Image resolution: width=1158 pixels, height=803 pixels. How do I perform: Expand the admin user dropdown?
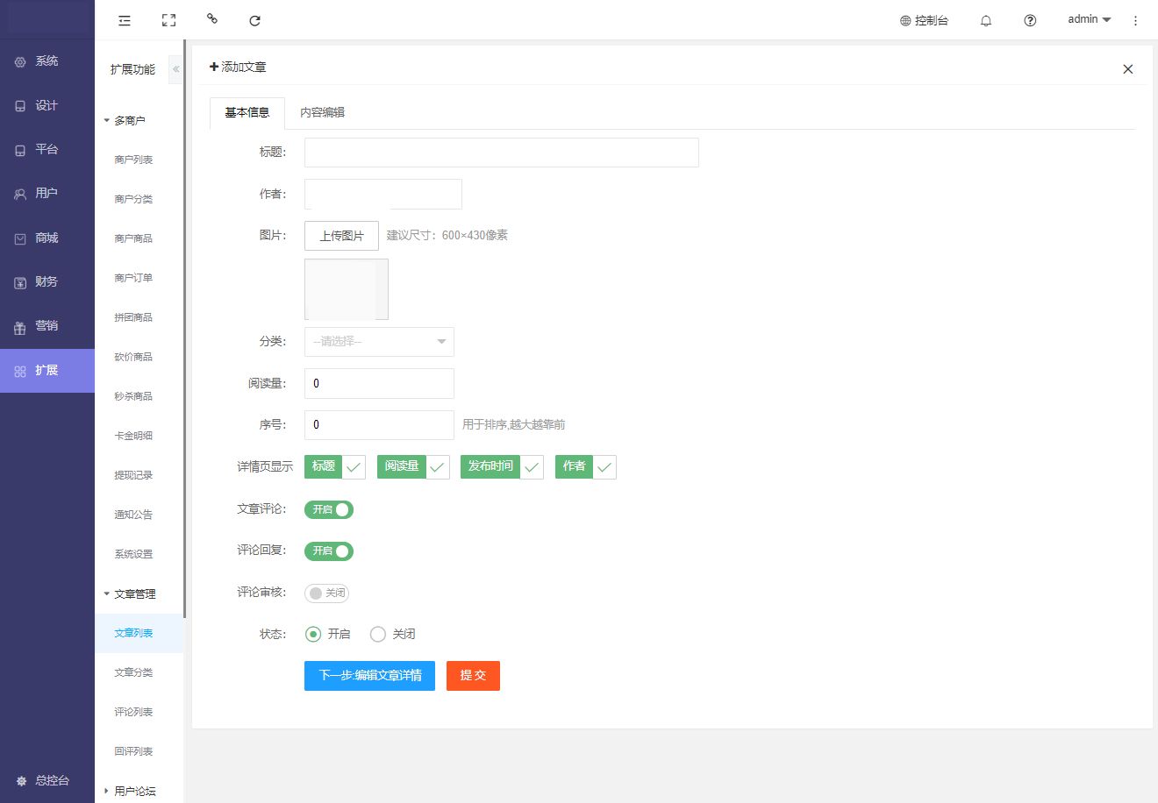coord(1089,19)
